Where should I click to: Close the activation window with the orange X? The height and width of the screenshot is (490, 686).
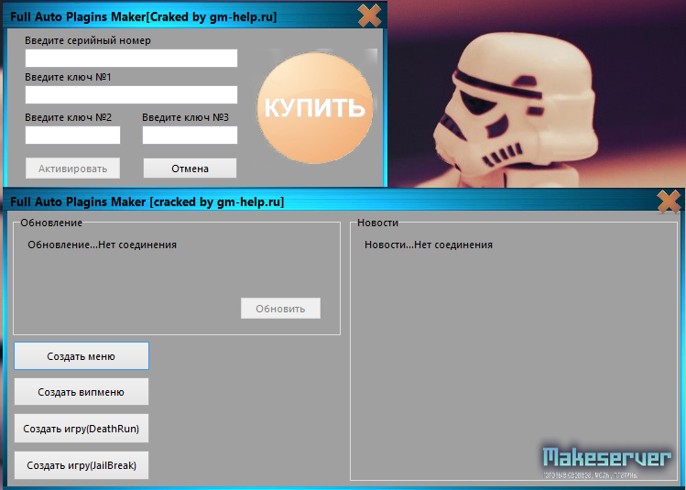coord(369,16)
